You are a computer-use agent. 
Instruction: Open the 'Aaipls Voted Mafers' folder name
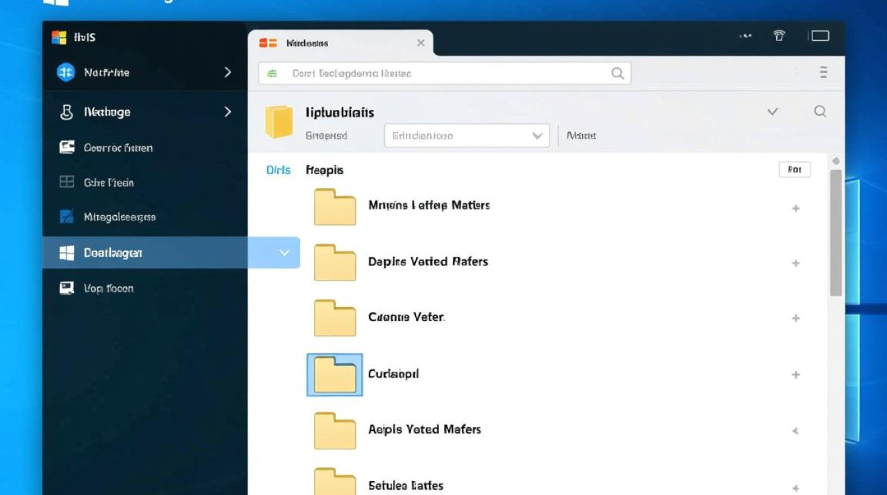point(424,430)
